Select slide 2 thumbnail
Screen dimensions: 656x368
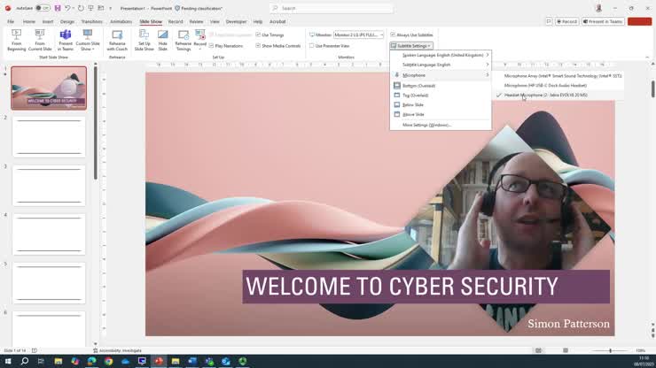[49, 136]
